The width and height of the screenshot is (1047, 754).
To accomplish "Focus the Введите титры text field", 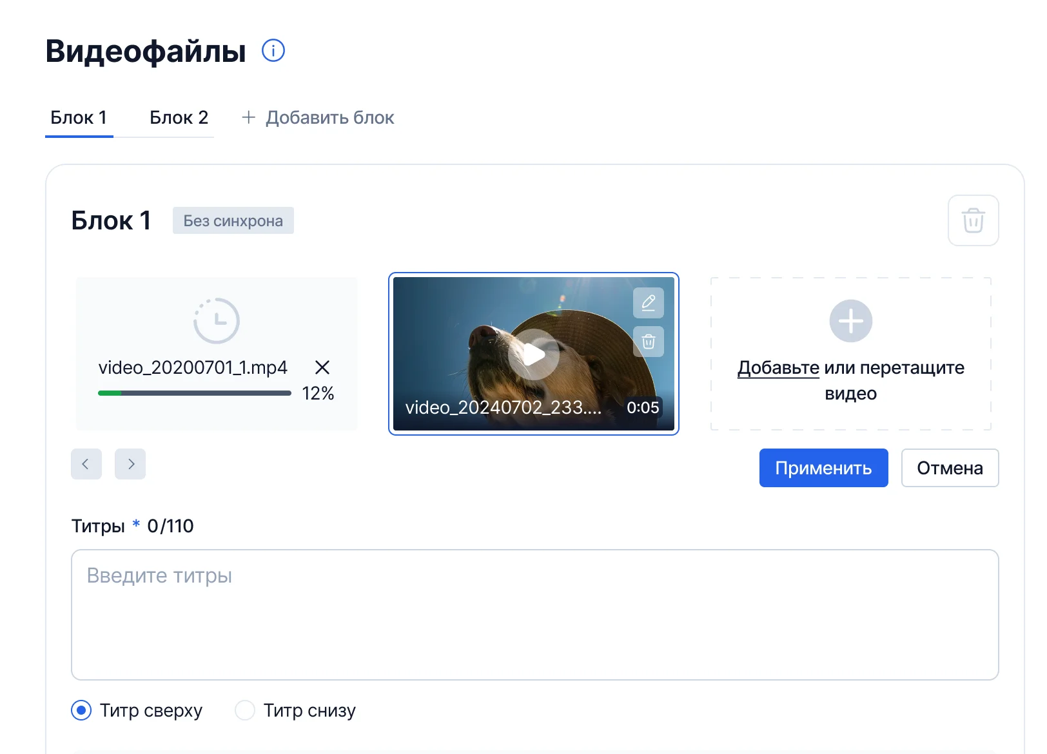I will [534, 615].
